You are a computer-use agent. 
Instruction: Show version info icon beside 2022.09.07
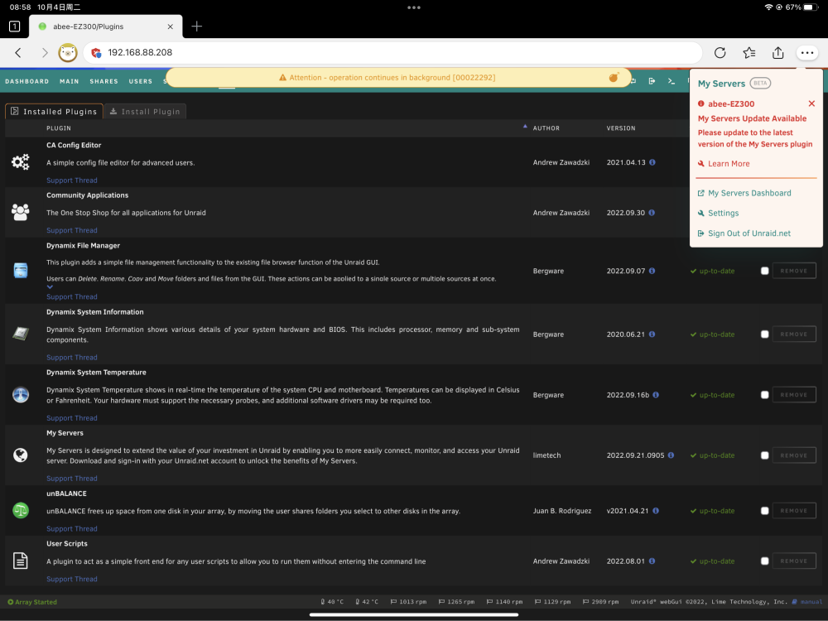pos(652,271)
